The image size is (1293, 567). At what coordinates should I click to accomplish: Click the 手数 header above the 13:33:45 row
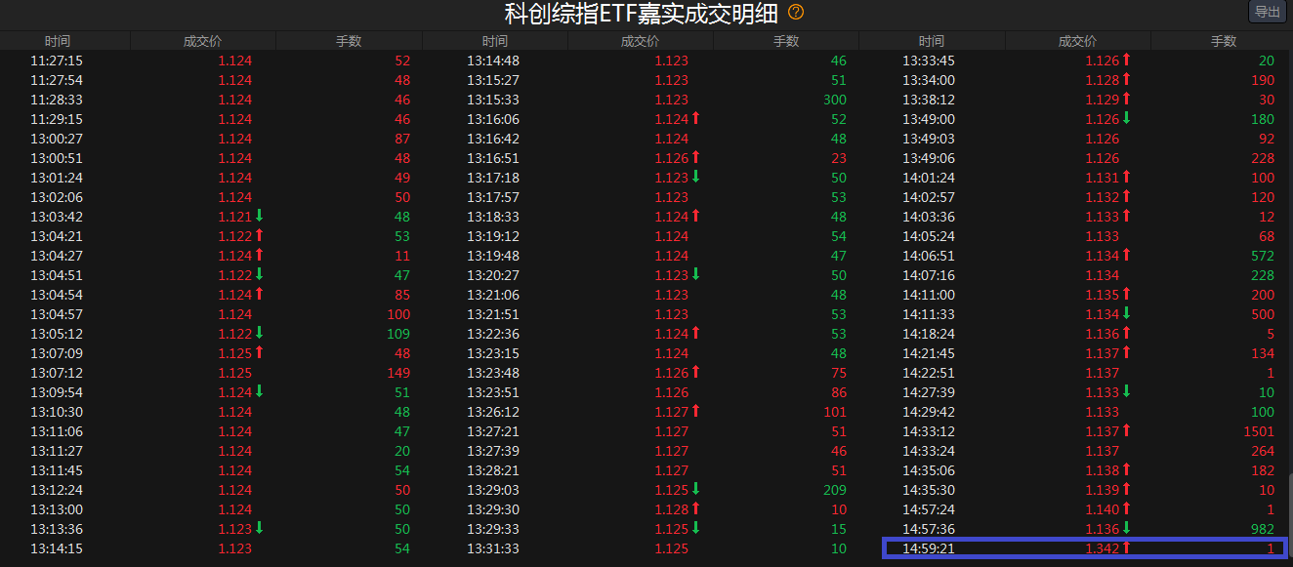(1224, 41)
